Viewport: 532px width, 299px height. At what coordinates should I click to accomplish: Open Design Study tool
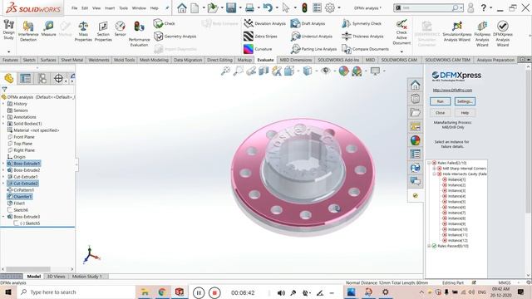pos(8,30)
